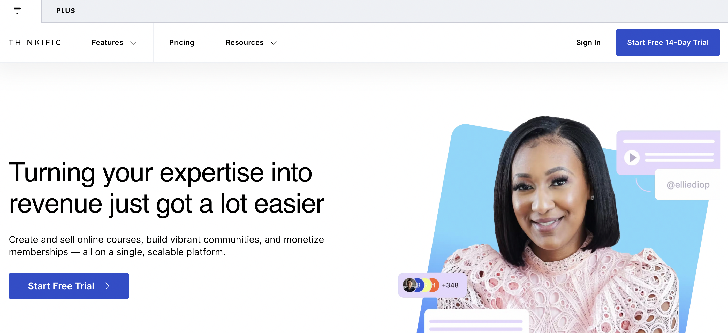Go to the Pricing page
Viewport: 728px width, 333px height.
181,42
